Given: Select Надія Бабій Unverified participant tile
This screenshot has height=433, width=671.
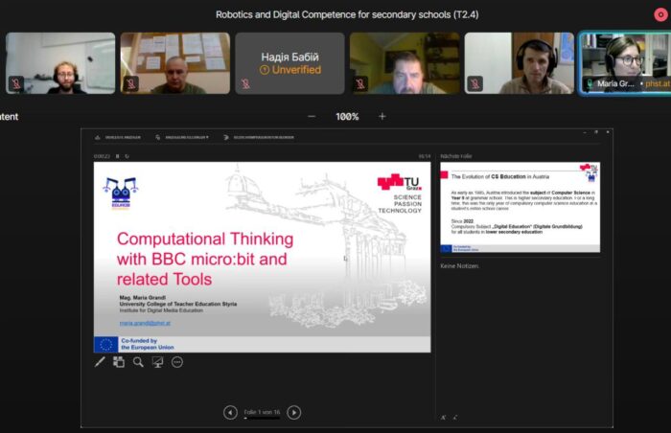Looking at the screenshot, I should [x=289, y=63].
